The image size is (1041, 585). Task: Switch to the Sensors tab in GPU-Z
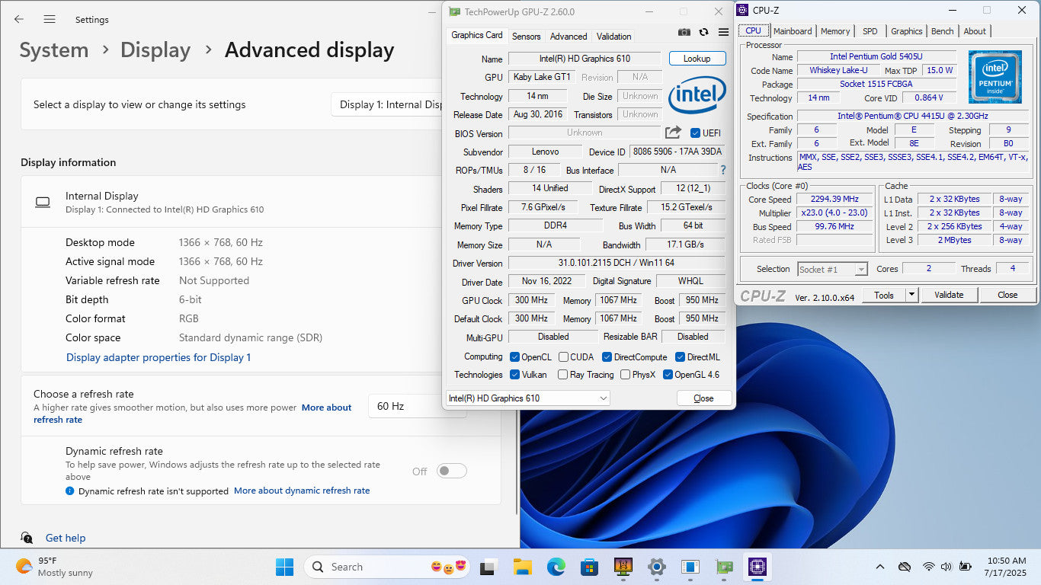tap(526, 36)
